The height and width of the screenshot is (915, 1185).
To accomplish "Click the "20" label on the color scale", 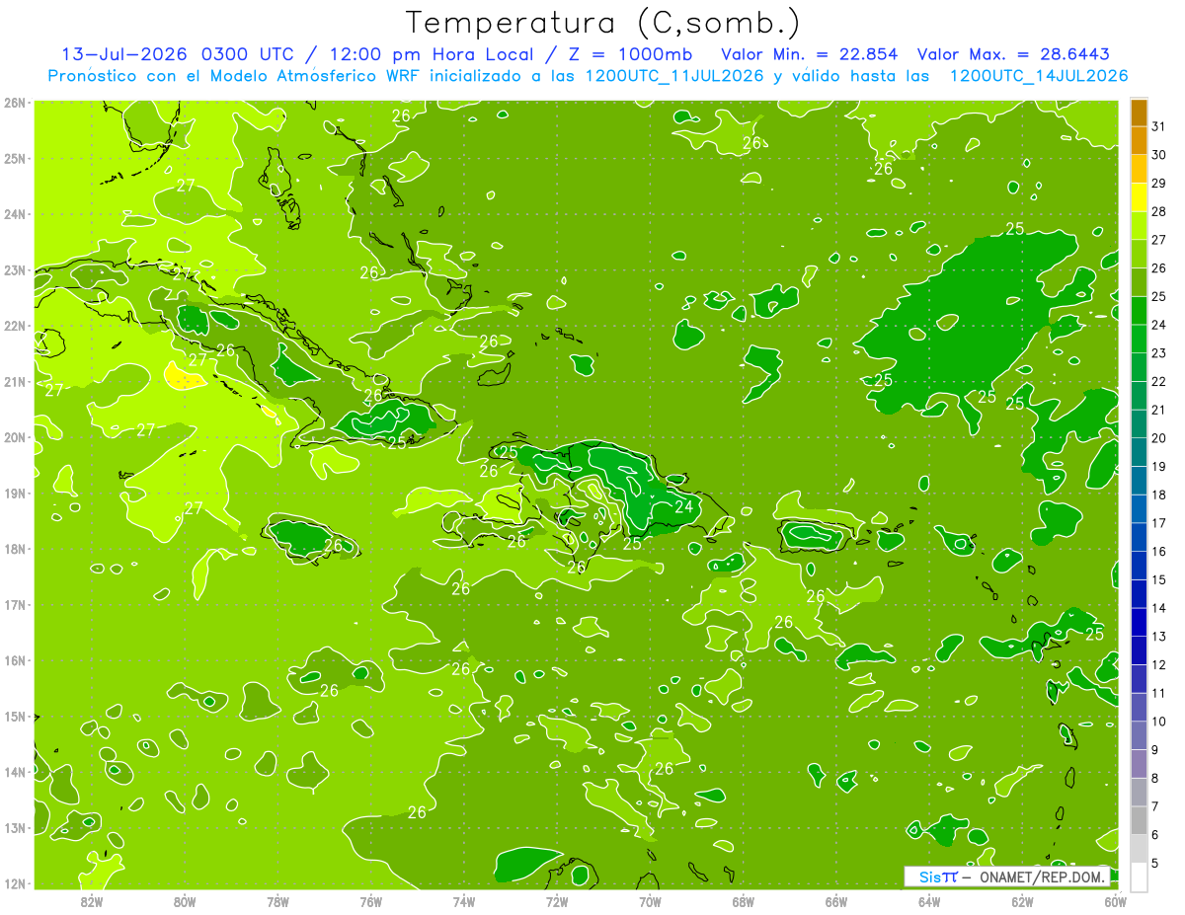I will click(1159, 438).
